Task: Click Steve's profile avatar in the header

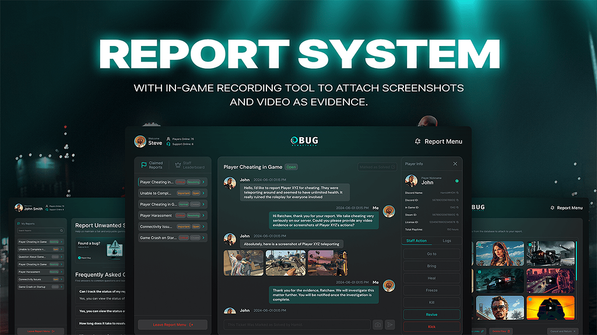Action: point(139,141)
